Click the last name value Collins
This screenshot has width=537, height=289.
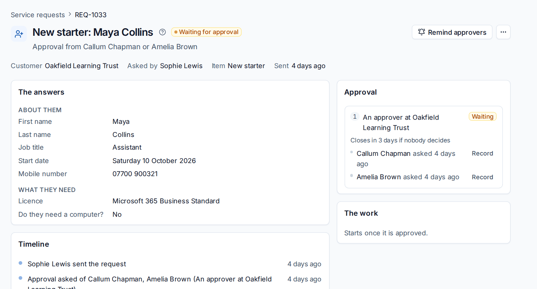coord(123,135)
